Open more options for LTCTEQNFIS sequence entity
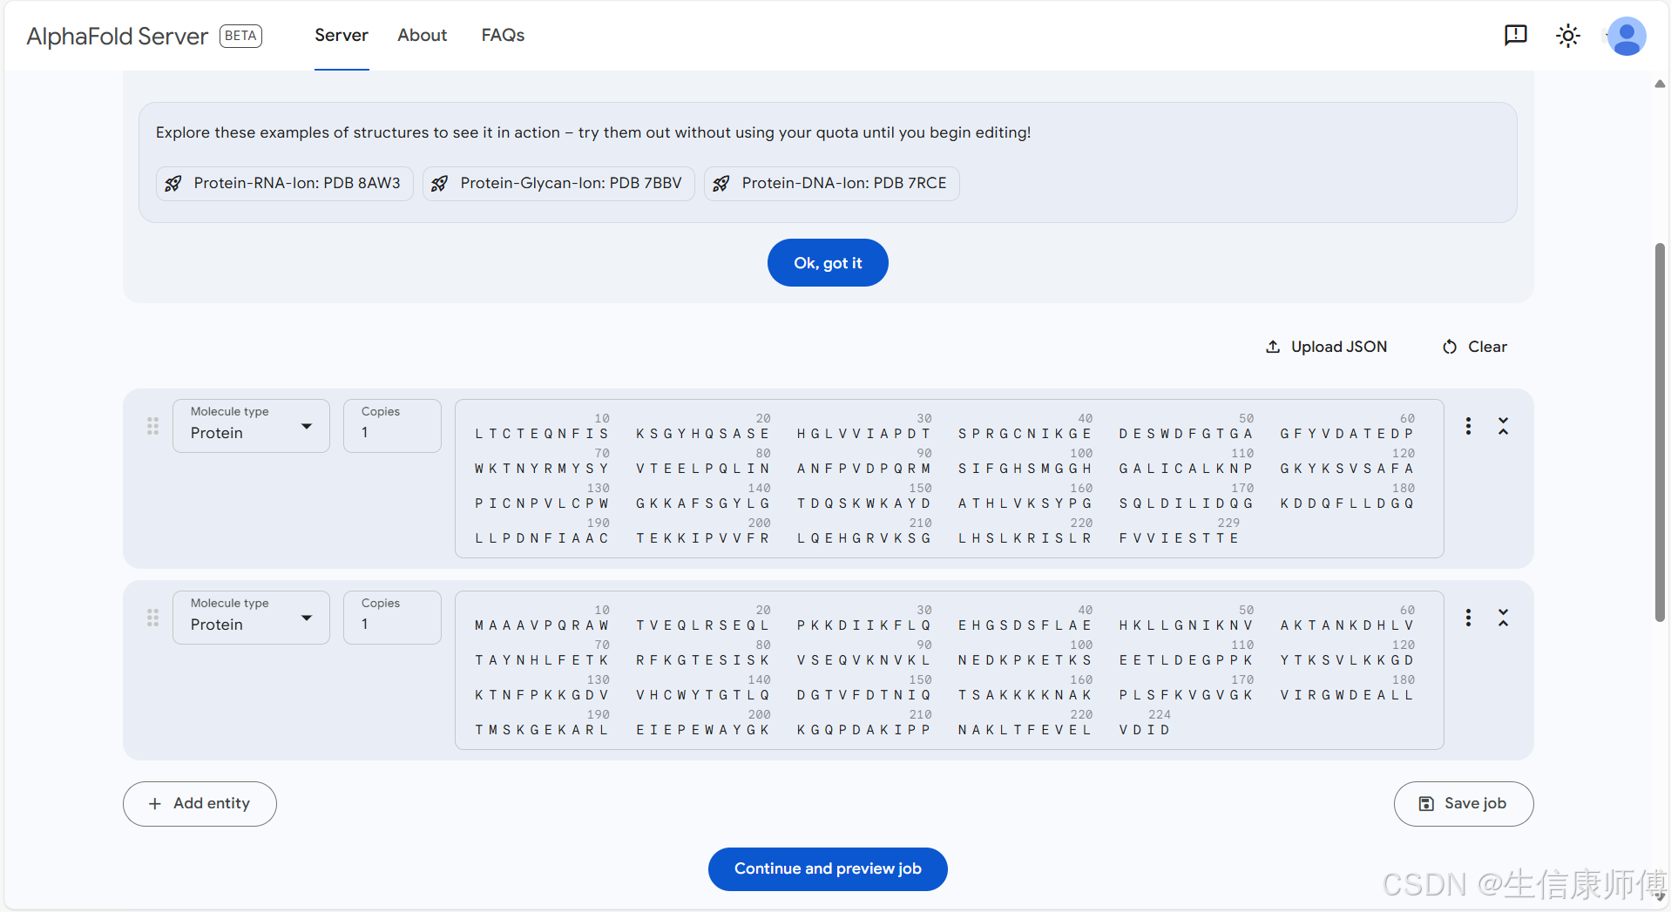The image size is (1671, 912). point(1468,426)
